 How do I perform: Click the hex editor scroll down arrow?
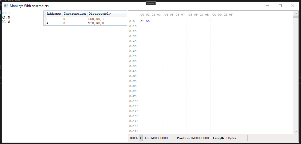(x=296, y=132)
